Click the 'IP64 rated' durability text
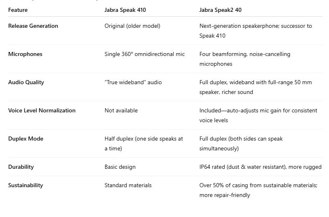This screenshot has height=217, width=329. coord(260,167)
